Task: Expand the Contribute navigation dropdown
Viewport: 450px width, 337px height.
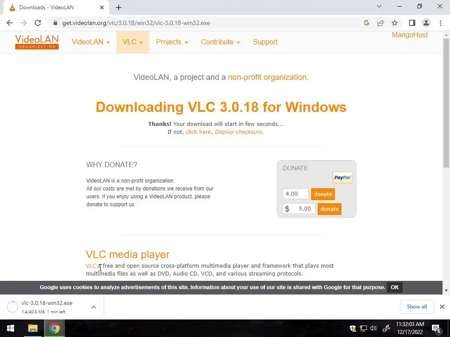Action: point(221,42)
